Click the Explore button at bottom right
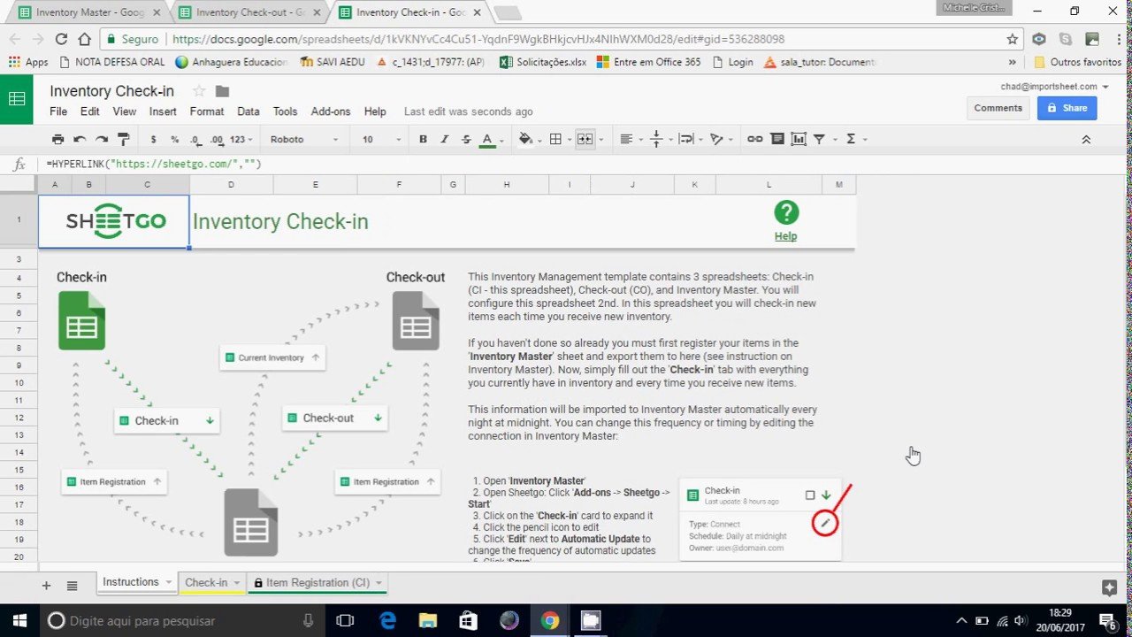1132x637 pixels. click(1109, 587)
